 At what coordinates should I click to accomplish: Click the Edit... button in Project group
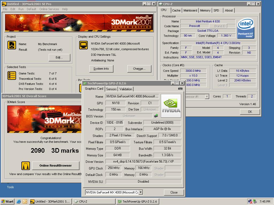pos(59,58)
